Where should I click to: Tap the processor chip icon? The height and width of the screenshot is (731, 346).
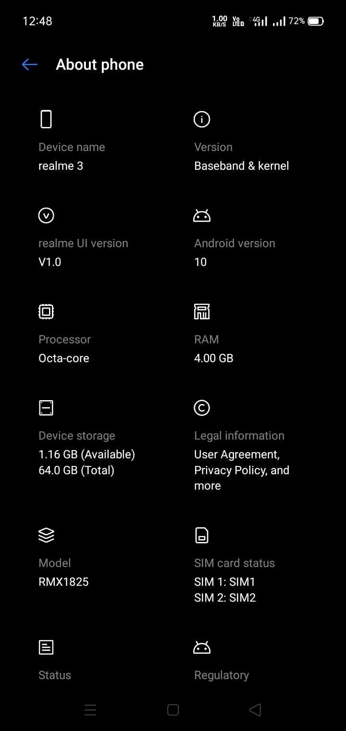[46, 312]
